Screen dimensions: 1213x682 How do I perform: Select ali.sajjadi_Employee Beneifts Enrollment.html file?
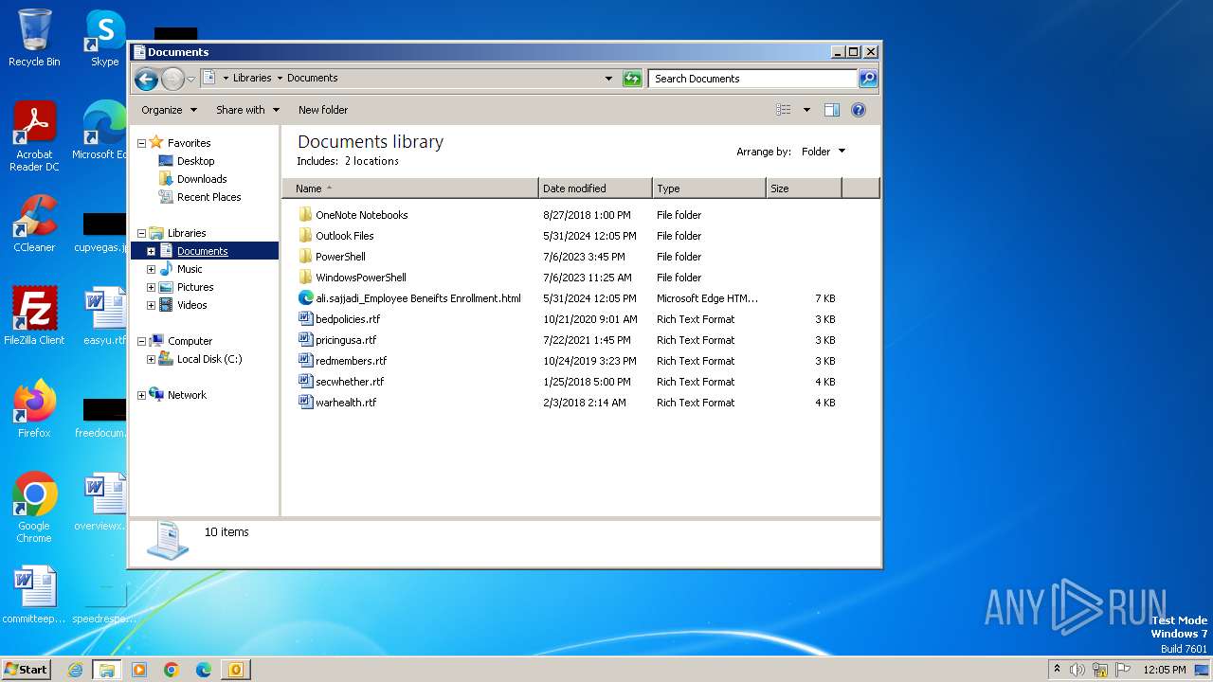tap(418, 298)
